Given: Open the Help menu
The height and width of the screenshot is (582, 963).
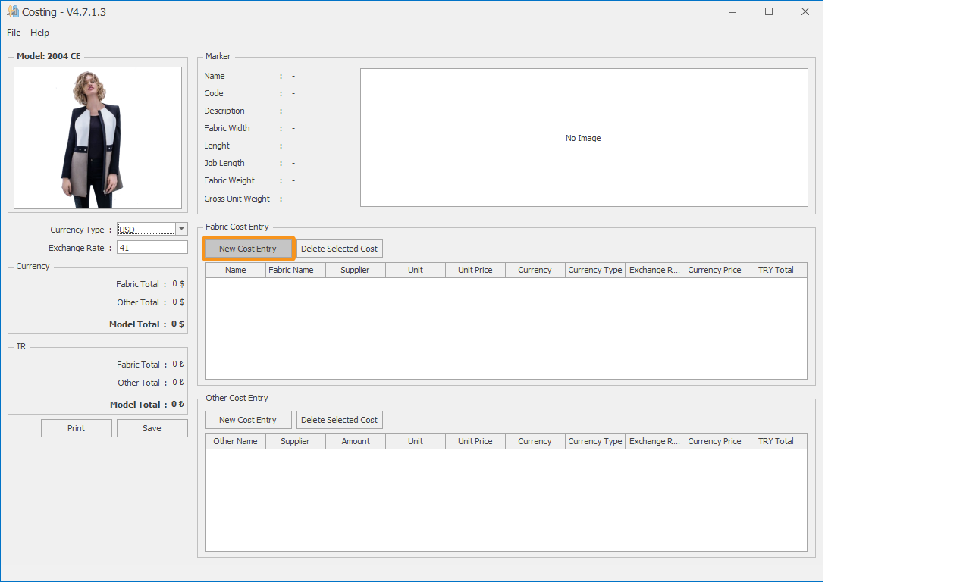Looking at the screenshot, I should pos(39,33).
